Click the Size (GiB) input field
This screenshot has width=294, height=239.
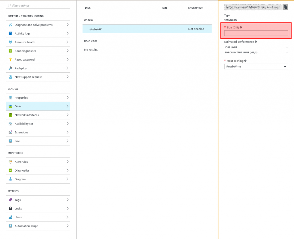(x=256, y=33)
